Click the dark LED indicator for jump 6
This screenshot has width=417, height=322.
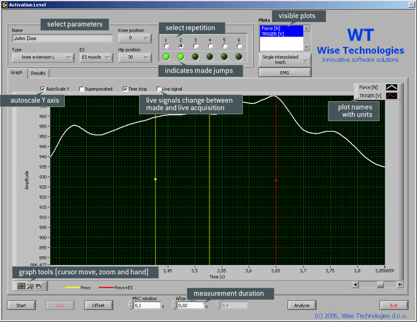tap(239, 57)
